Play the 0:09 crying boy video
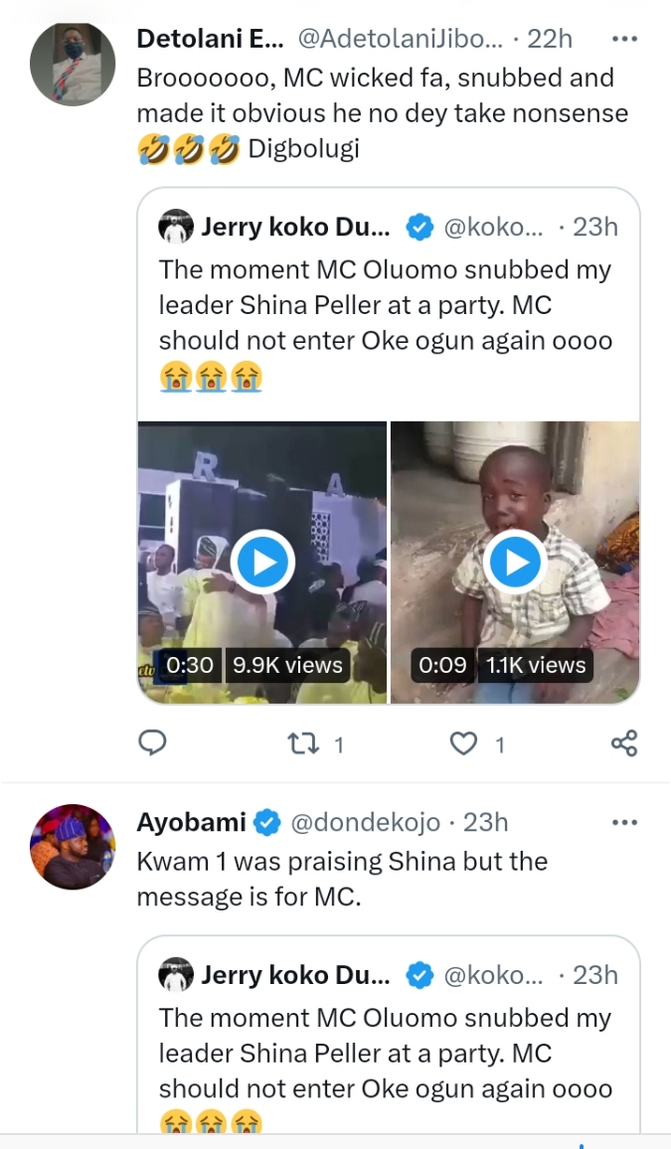Image resolution: width=671 pixels, height=1149 pixels. (515, 563)
